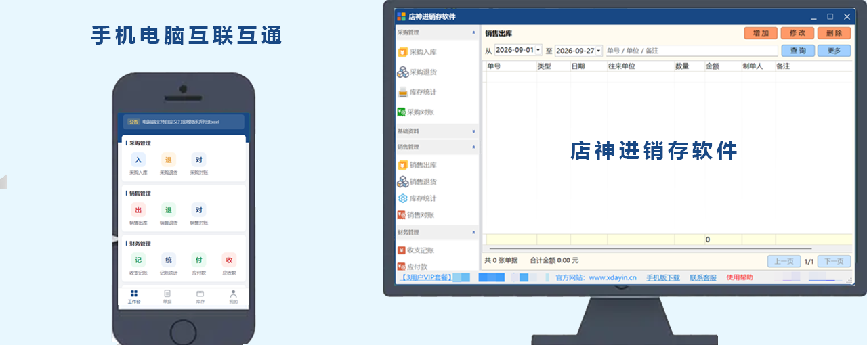Switch to the 工作台 tab on the phone

point(134,297)
